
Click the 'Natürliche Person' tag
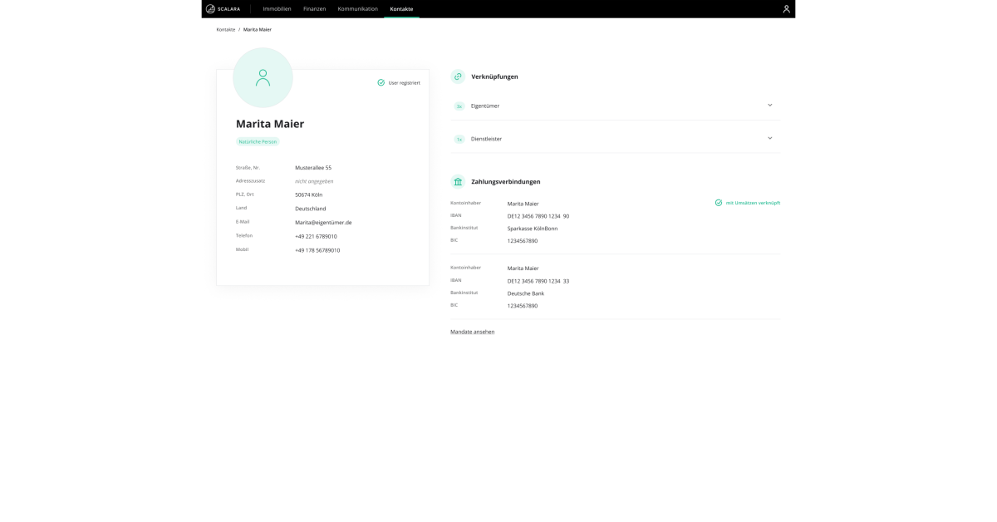point(258,142)
